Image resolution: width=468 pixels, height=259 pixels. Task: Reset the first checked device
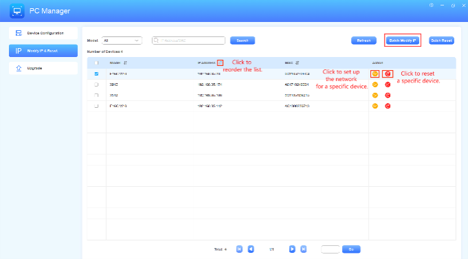[x=387, y=74]
